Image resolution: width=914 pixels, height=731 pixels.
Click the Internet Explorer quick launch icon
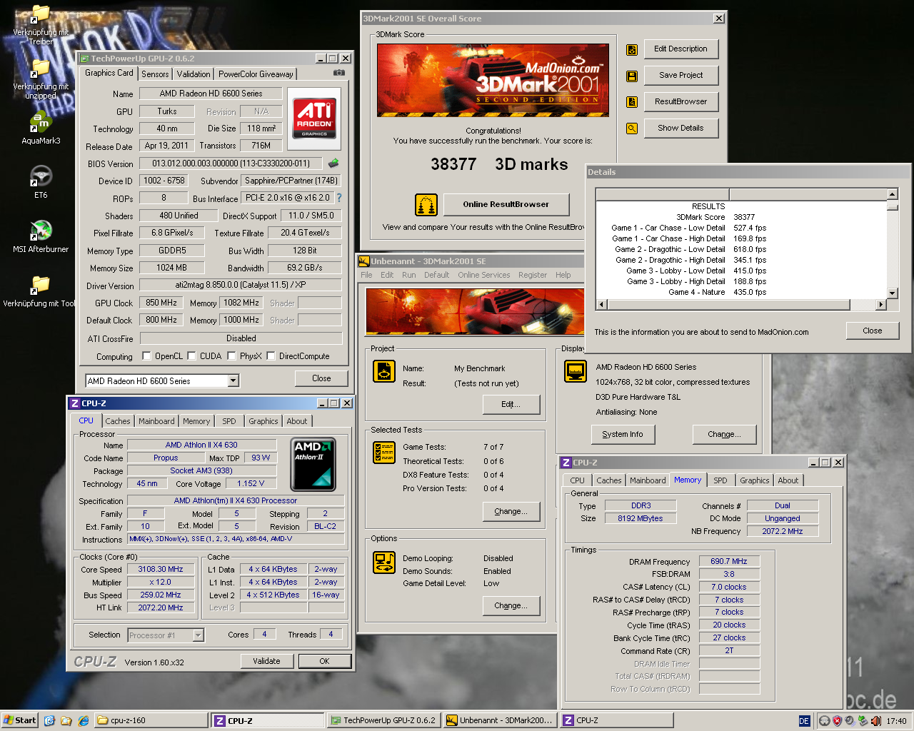click(x=84, y=720)
